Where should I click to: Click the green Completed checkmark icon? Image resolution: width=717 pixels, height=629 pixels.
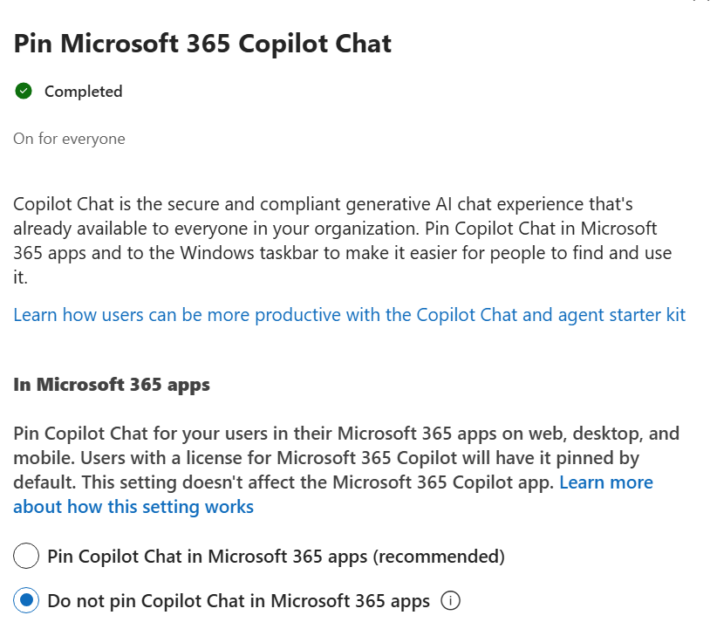(x=24, y=91)
